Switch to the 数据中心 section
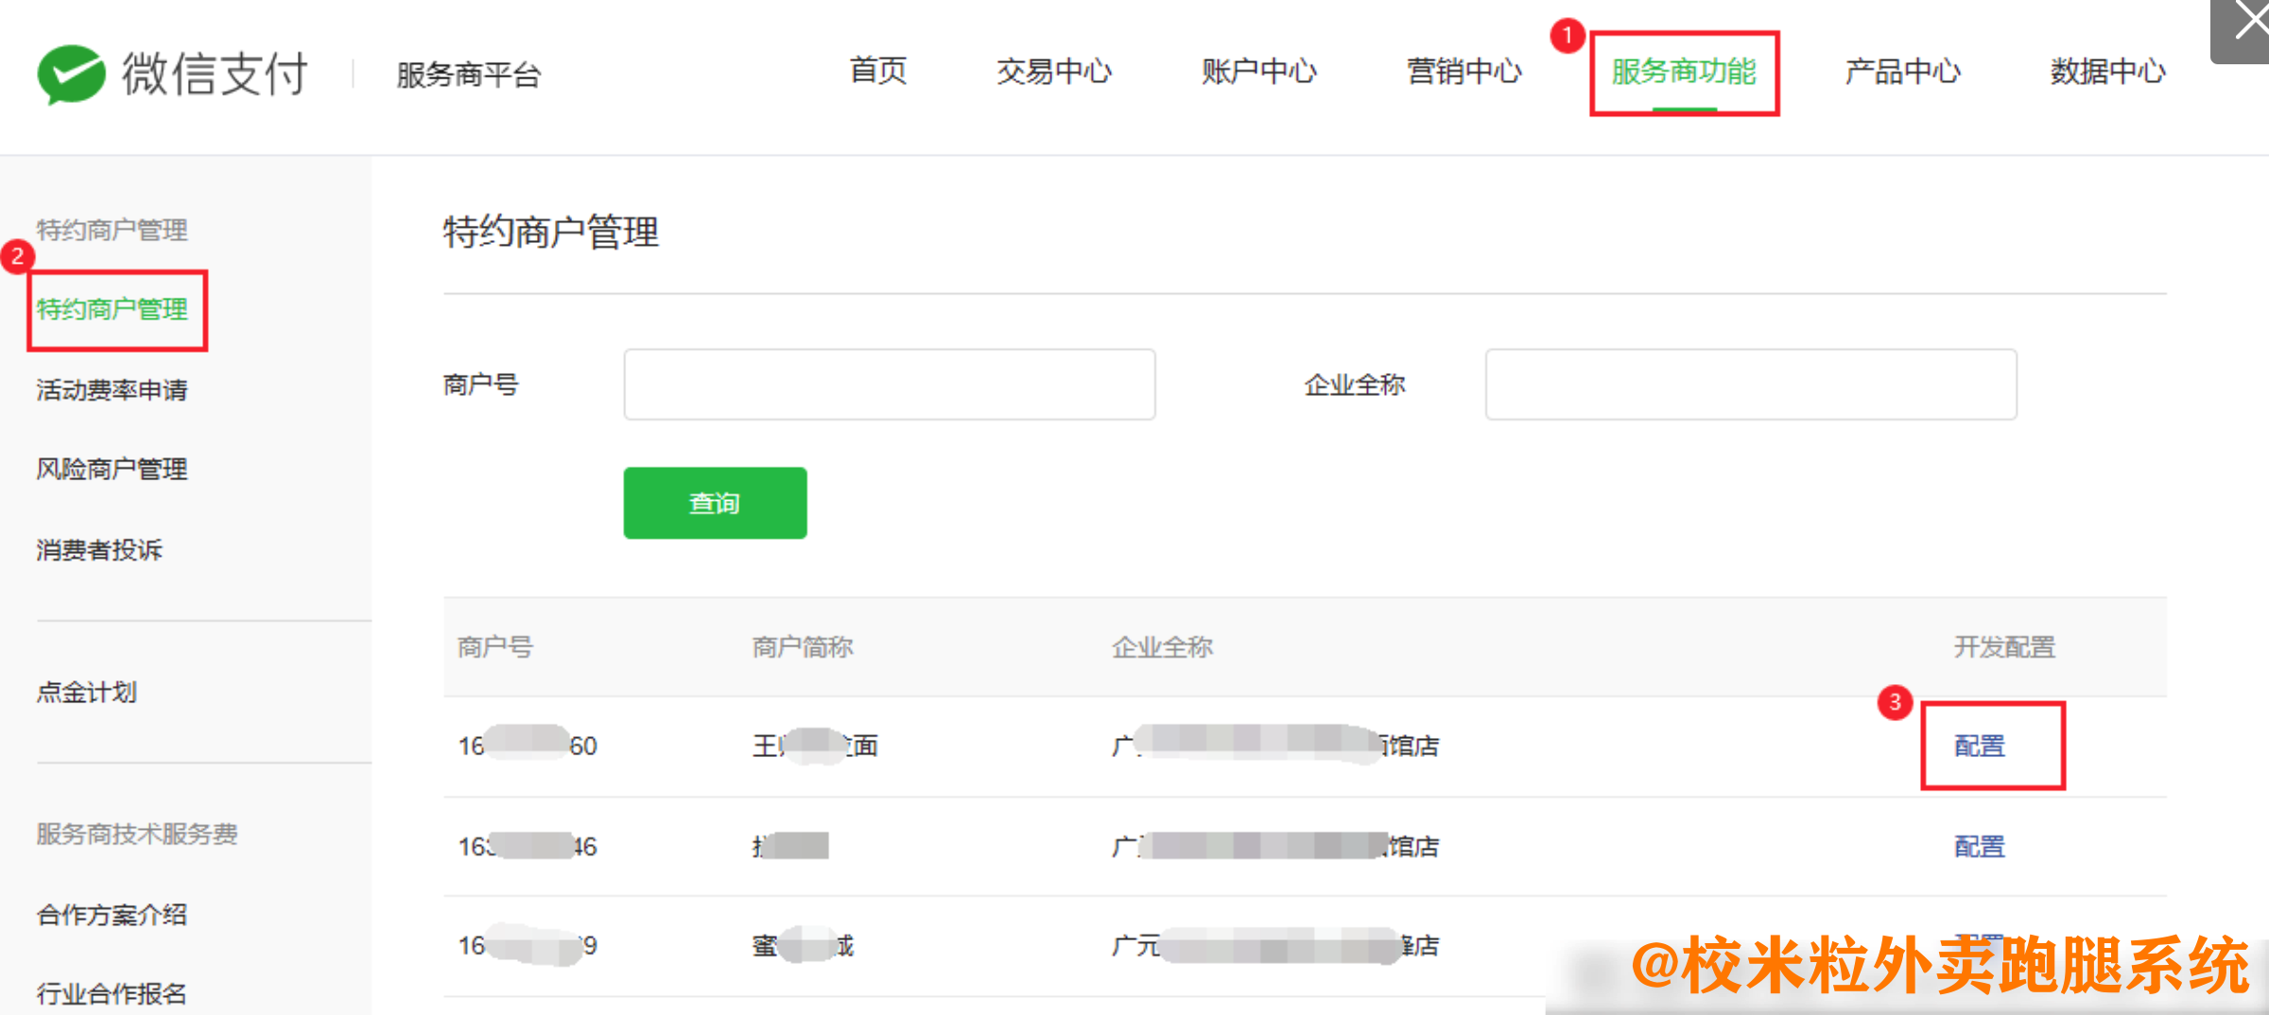Viewport: 2269px width, 1015px height. pos(2105,73)
